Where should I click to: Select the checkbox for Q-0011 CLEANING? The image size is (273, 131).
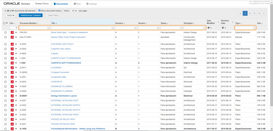point(6,68)
